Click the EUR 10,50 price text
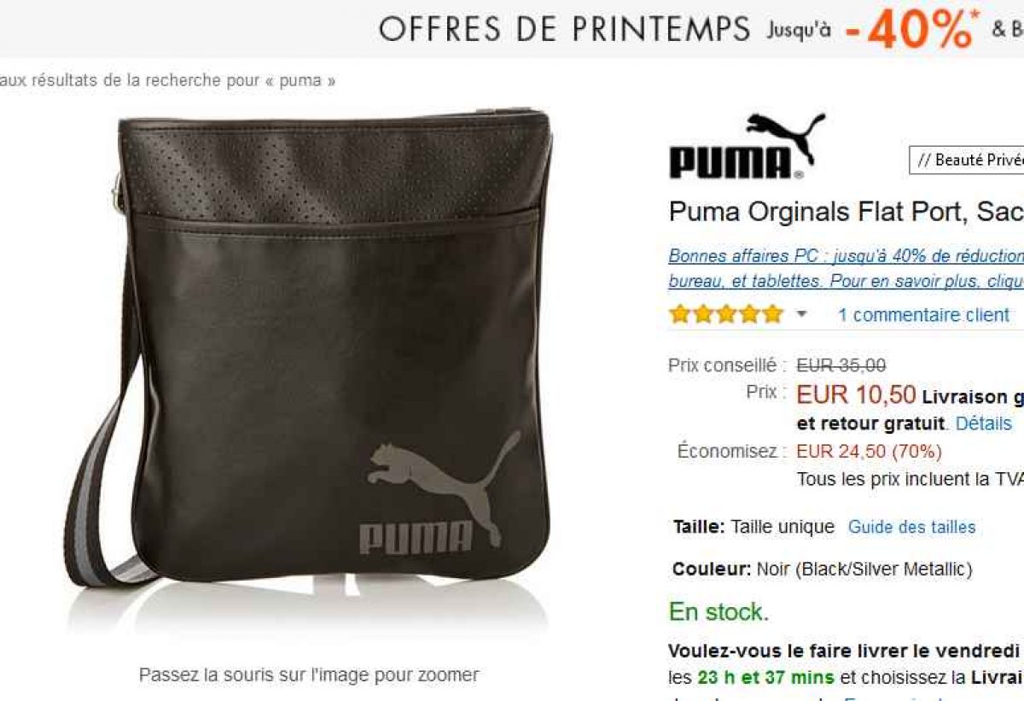Viewport: 1024px width, 701px height. [856, 394]
